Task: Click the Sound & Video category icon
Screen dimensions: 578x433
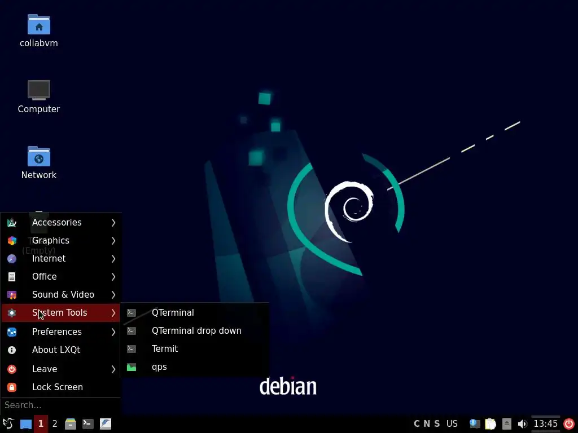Action: coord(12,294)
